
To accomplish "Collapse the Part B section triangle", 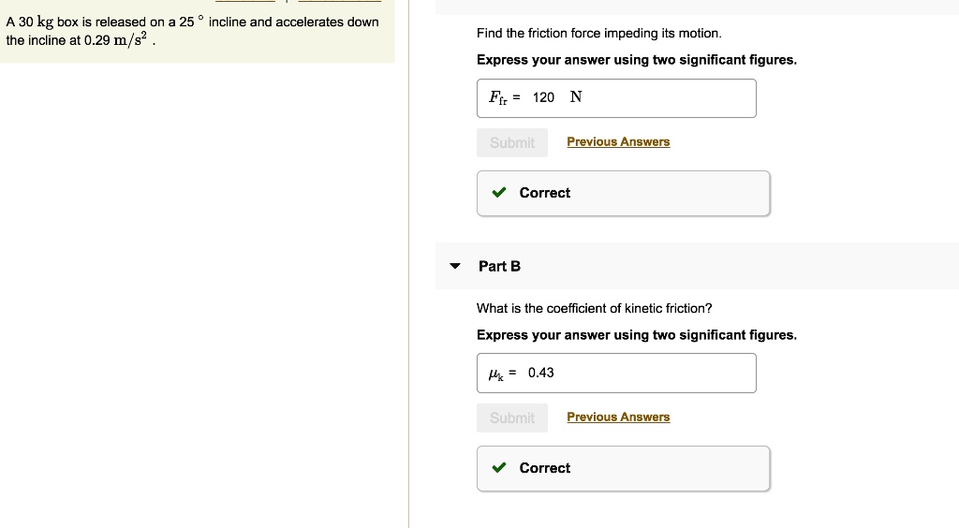I will [x=455, y=266].
